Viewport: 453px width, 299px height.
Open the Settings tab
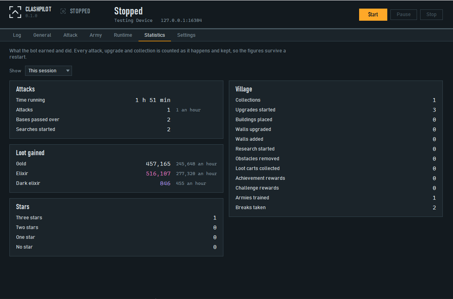coord(186,35)
